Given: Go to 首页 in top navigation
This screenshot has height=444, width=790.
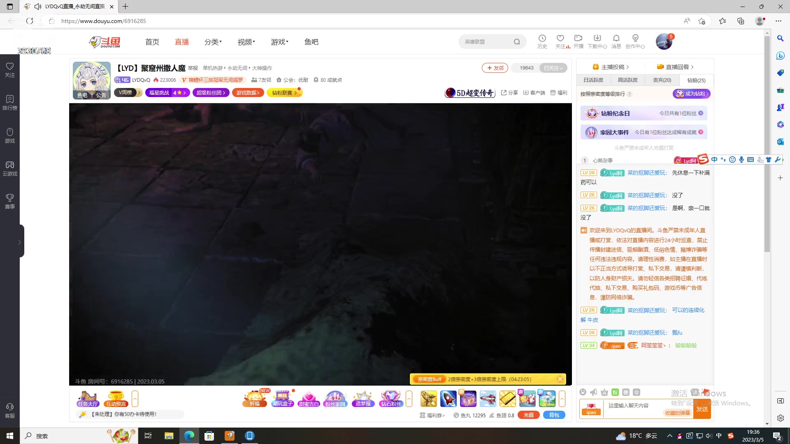Looking at the screenshot, I should click(x=152, y=42).
